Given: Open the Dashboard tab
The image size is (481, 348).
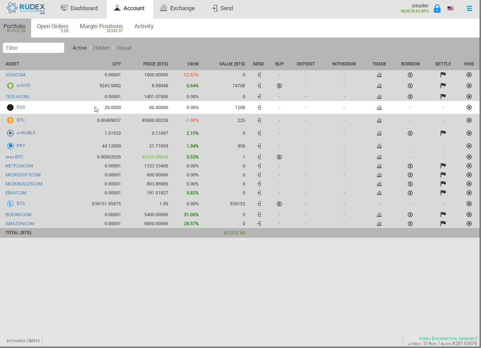Looking at the screenshot, I should click(79, 8).
